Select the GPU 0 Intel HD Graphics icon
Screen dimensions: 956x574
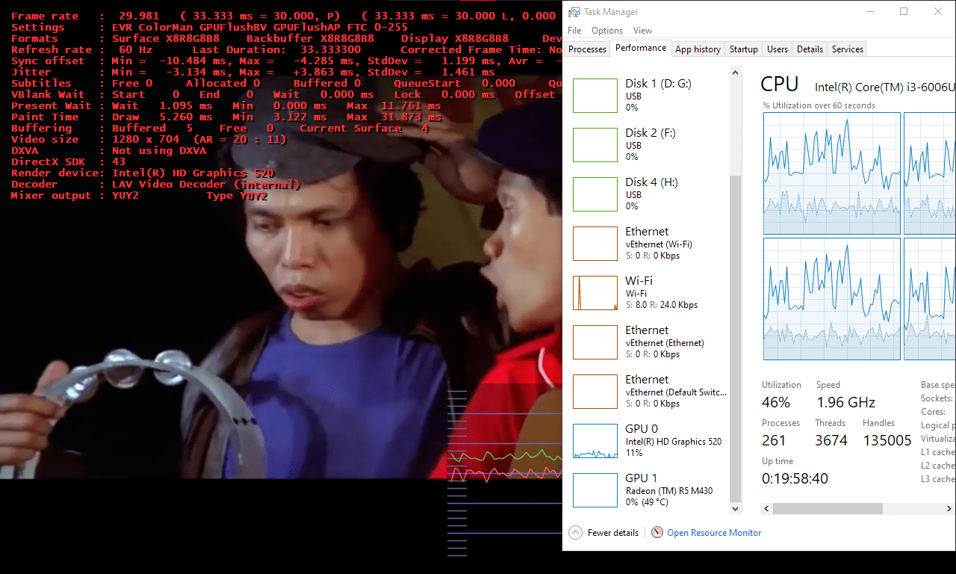coord(595,440)
